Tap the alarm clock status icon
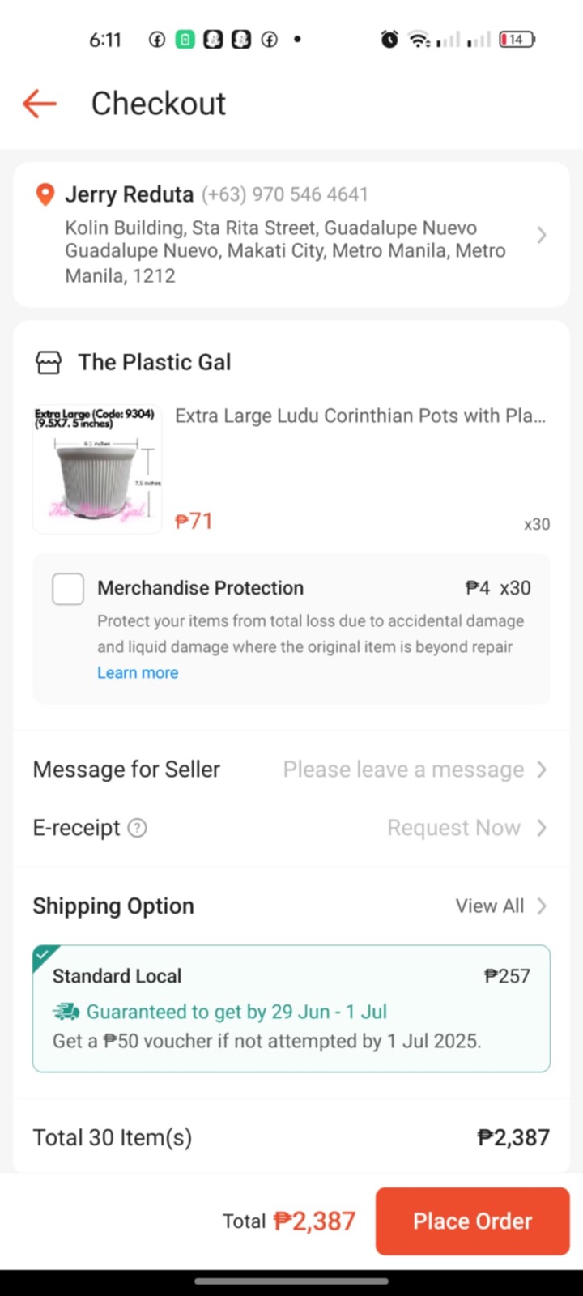Image resolution: width=583 pixels, height=1296 pixels. [389, 39]
